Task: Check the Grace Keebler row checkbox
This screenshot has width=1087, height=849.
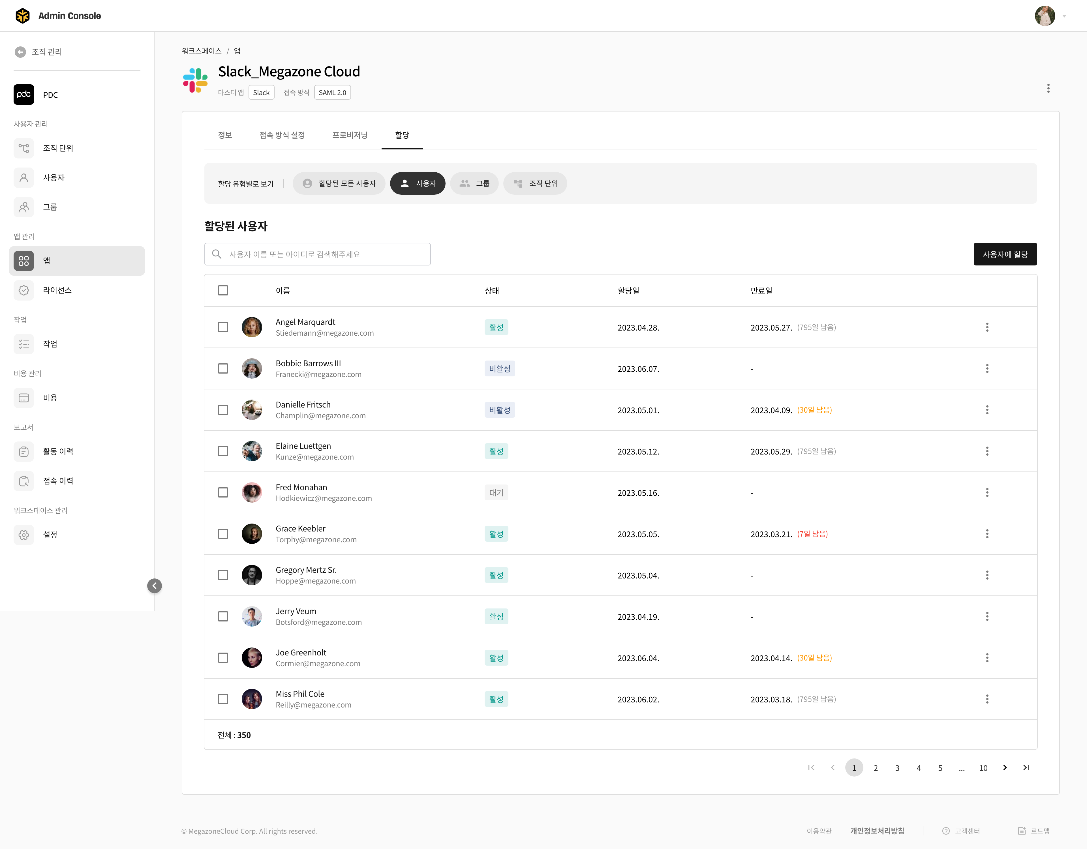Action: (x=223, y=534)
